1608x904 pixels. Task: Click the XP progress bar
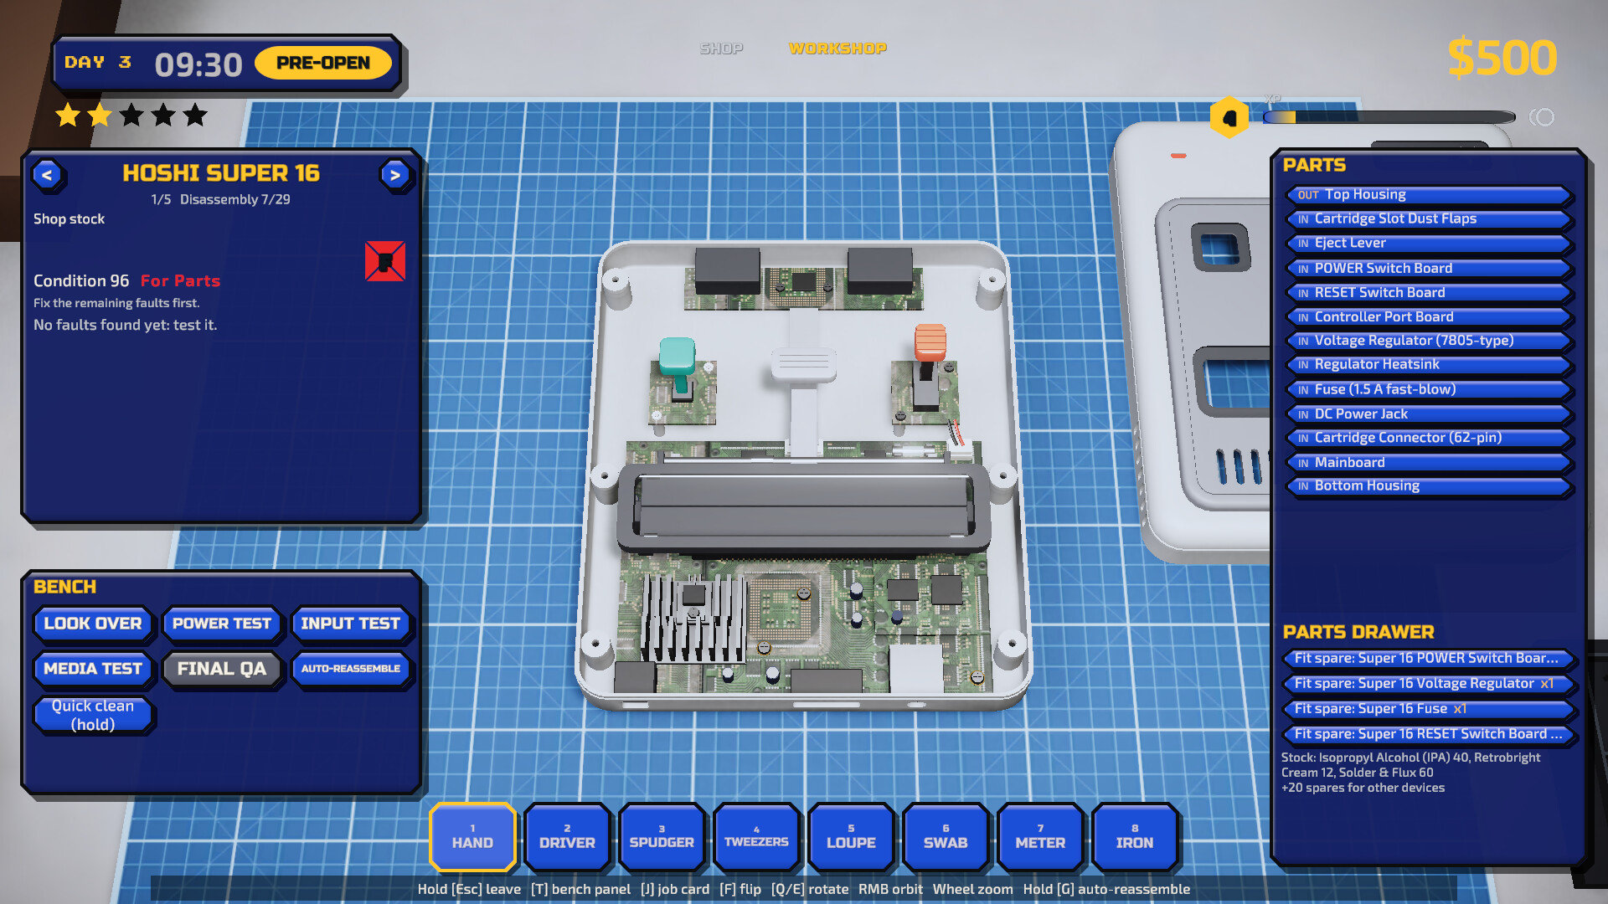pos(1389,117)
